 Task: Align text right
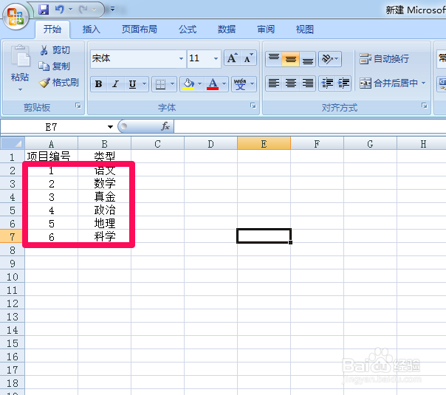[x=307, y=83]
